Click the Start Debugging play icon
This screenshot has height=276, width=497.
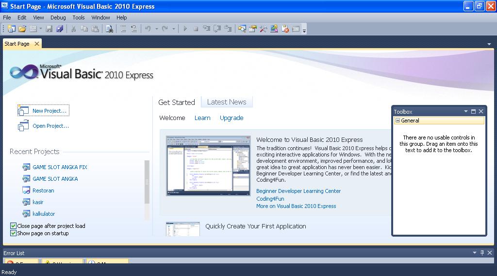[185, 29]
